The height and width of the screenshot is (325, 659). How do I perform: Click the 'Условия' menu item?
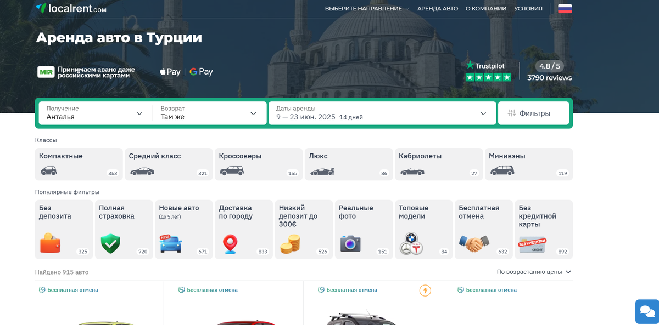pos(528,8)
